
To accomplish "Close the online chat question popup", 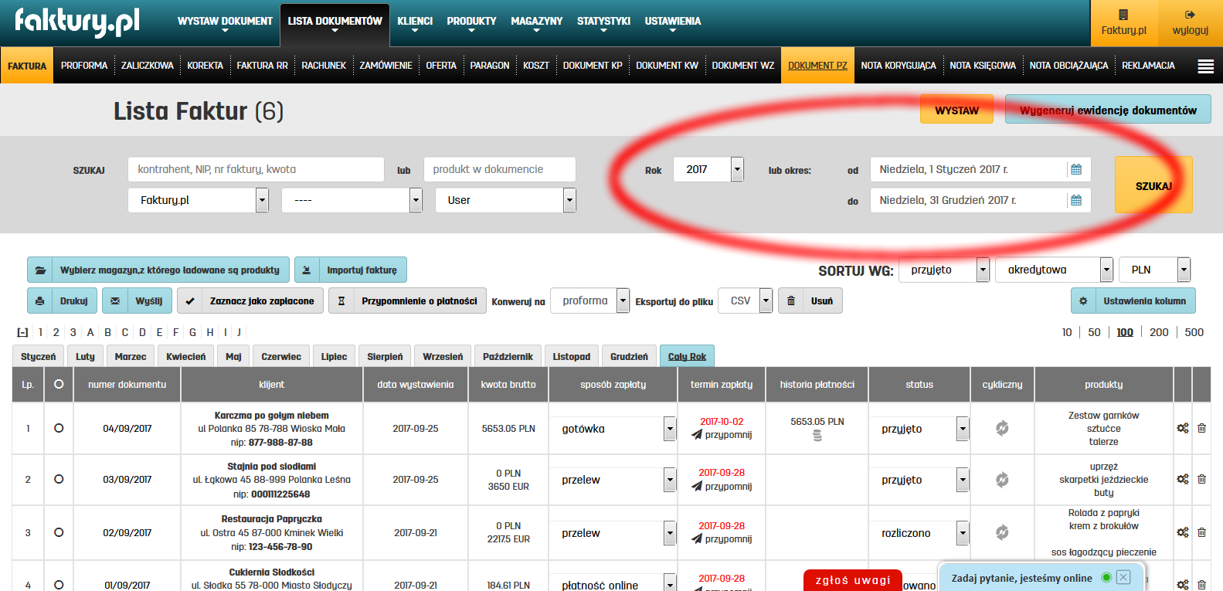I will click(x=1123, y=577).
